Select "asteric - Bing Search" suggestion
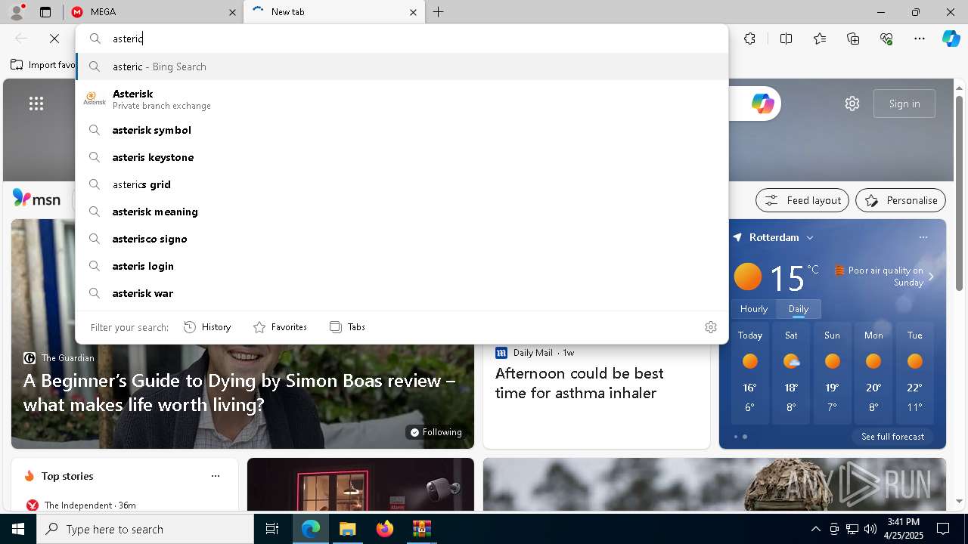968x544 pixels. [402, 66]
